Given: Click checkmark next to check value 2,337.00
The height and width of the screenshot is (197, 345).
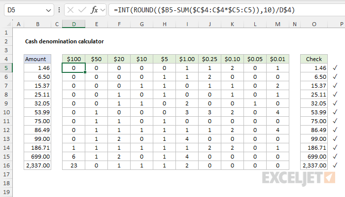Looking at the screenshot, I should point(335,165).
